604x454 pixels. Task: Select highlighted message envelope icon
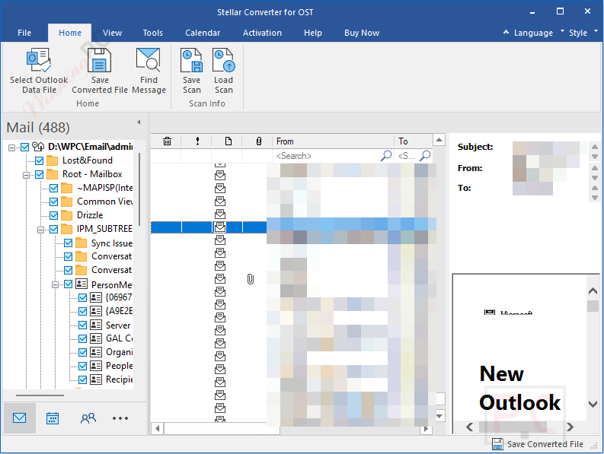[x=220, y=227]
